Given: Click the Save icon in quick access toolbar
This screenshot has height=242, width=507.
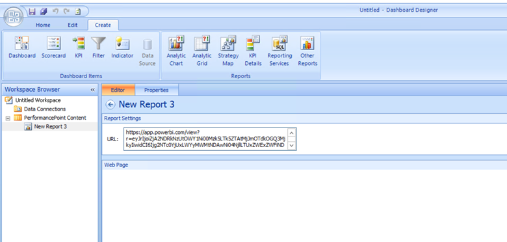Looking at the screenshot, I should pyautogui.click(x=32, y=12).
